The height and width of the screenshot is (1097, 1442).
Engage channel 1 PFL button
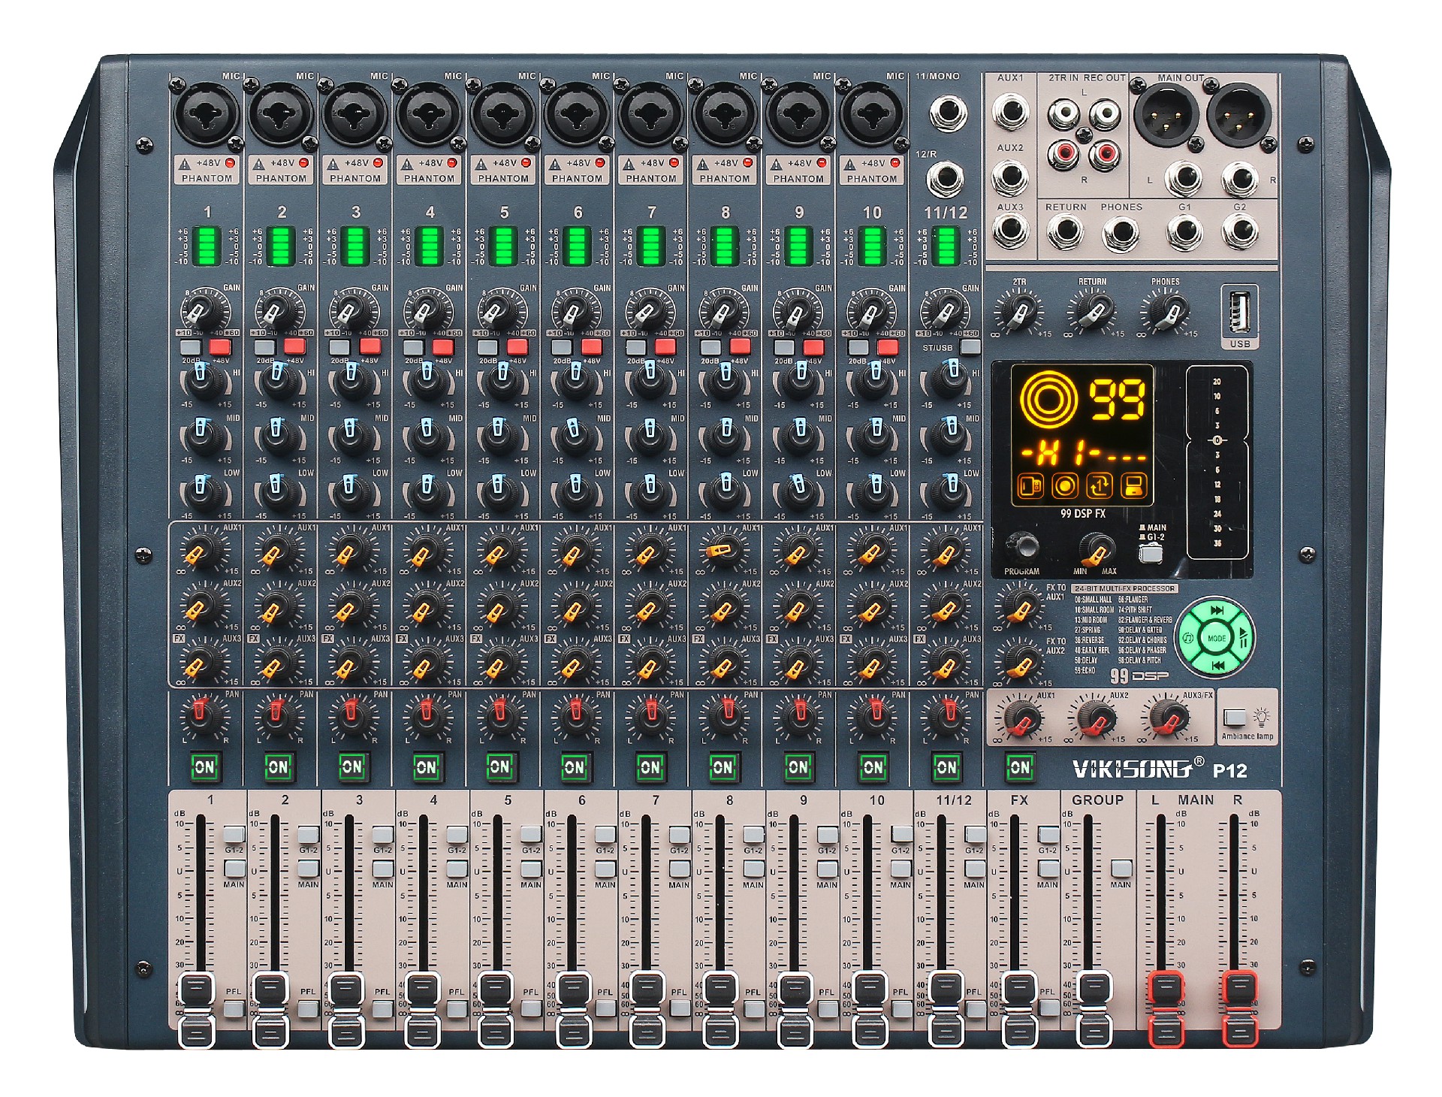click(x=234, y=1008)
